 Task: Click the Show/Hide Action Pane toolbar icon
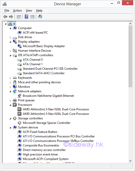[32, 17]
